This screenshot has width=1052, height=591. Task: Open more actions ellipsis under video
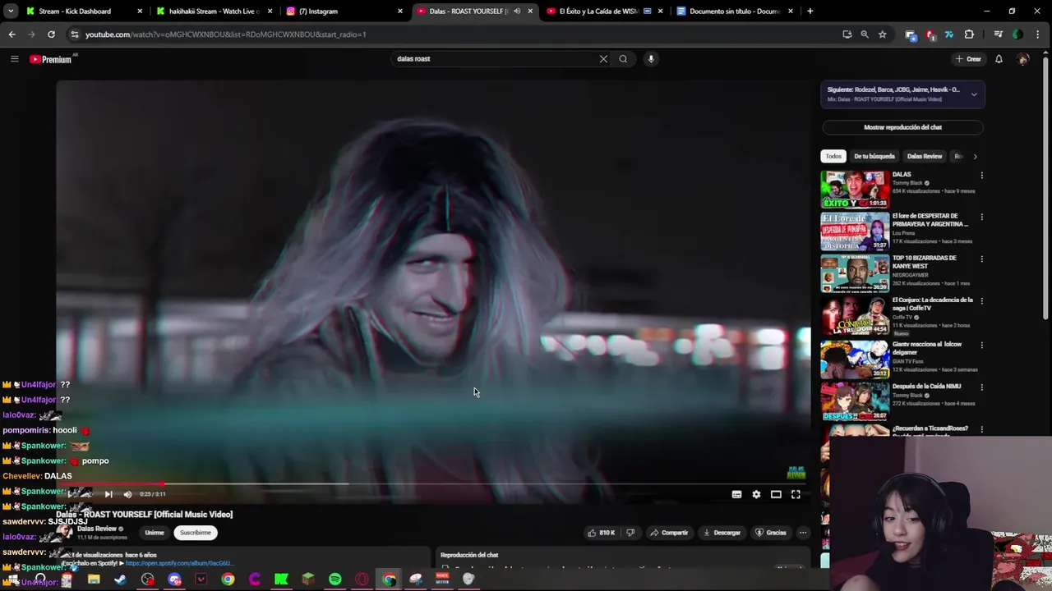coord(803,533)
